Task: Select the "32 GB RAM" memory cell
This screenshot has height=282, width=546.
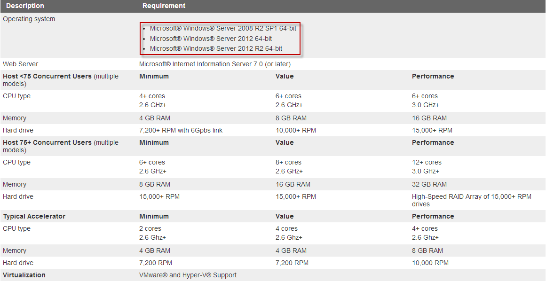Action: click(x=429, y=185)
